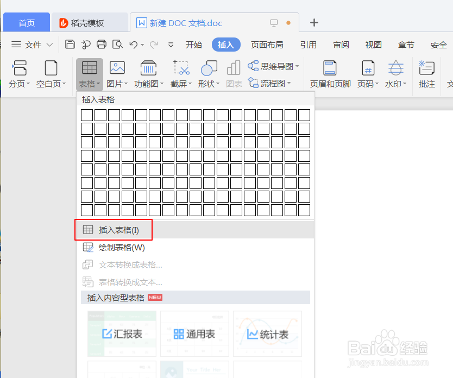Expand the 文件 menu chevron
Viewport: 453px width, 378px height.
51,45
